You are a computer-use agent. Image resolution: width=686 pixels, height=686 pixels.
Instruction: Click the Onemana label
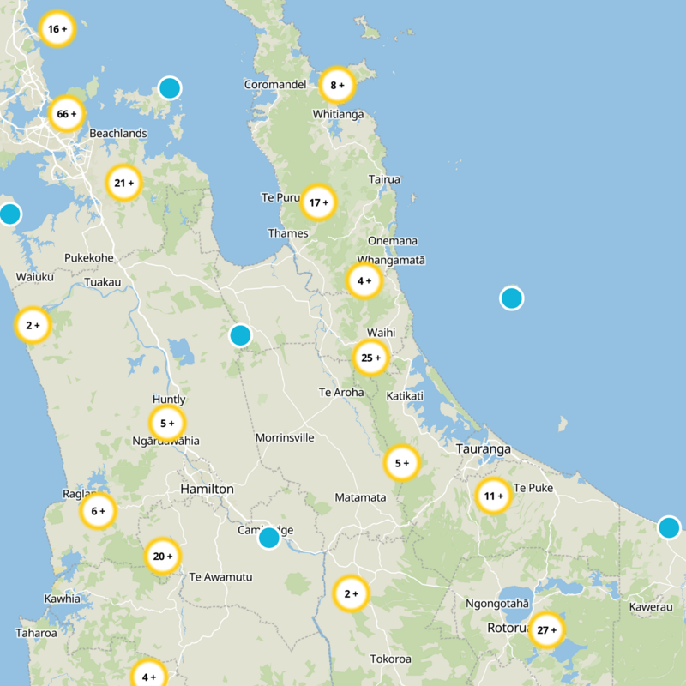point(393,241)
